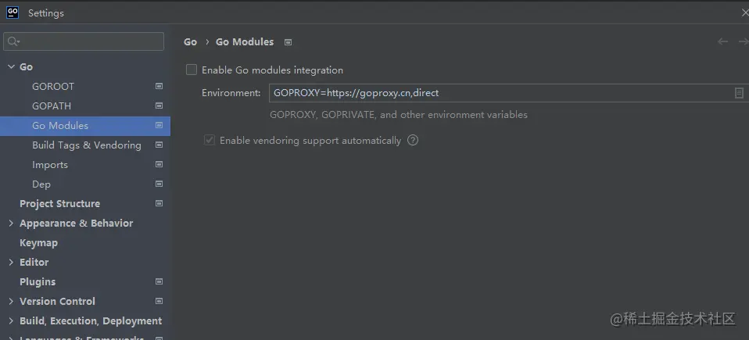Enable Go modules integration checkbox
This screenshot has width=749, height=340.
(192, 70)
